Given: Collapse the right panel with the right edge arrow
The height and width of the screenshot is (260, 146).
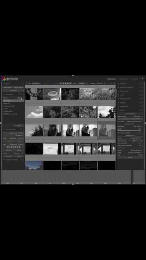Looking at the screenshot, I should [x=145, y=123].
